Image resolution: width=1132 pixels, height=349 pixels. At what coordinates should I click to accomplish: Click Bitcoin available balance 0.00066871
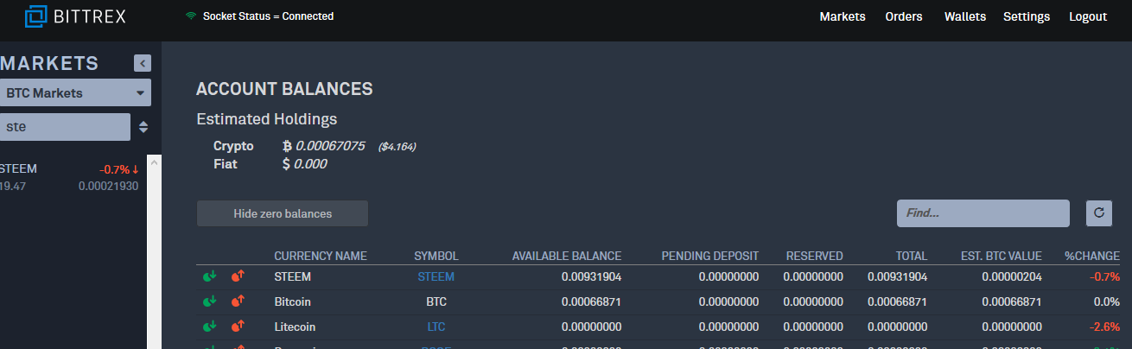(591, 301)
